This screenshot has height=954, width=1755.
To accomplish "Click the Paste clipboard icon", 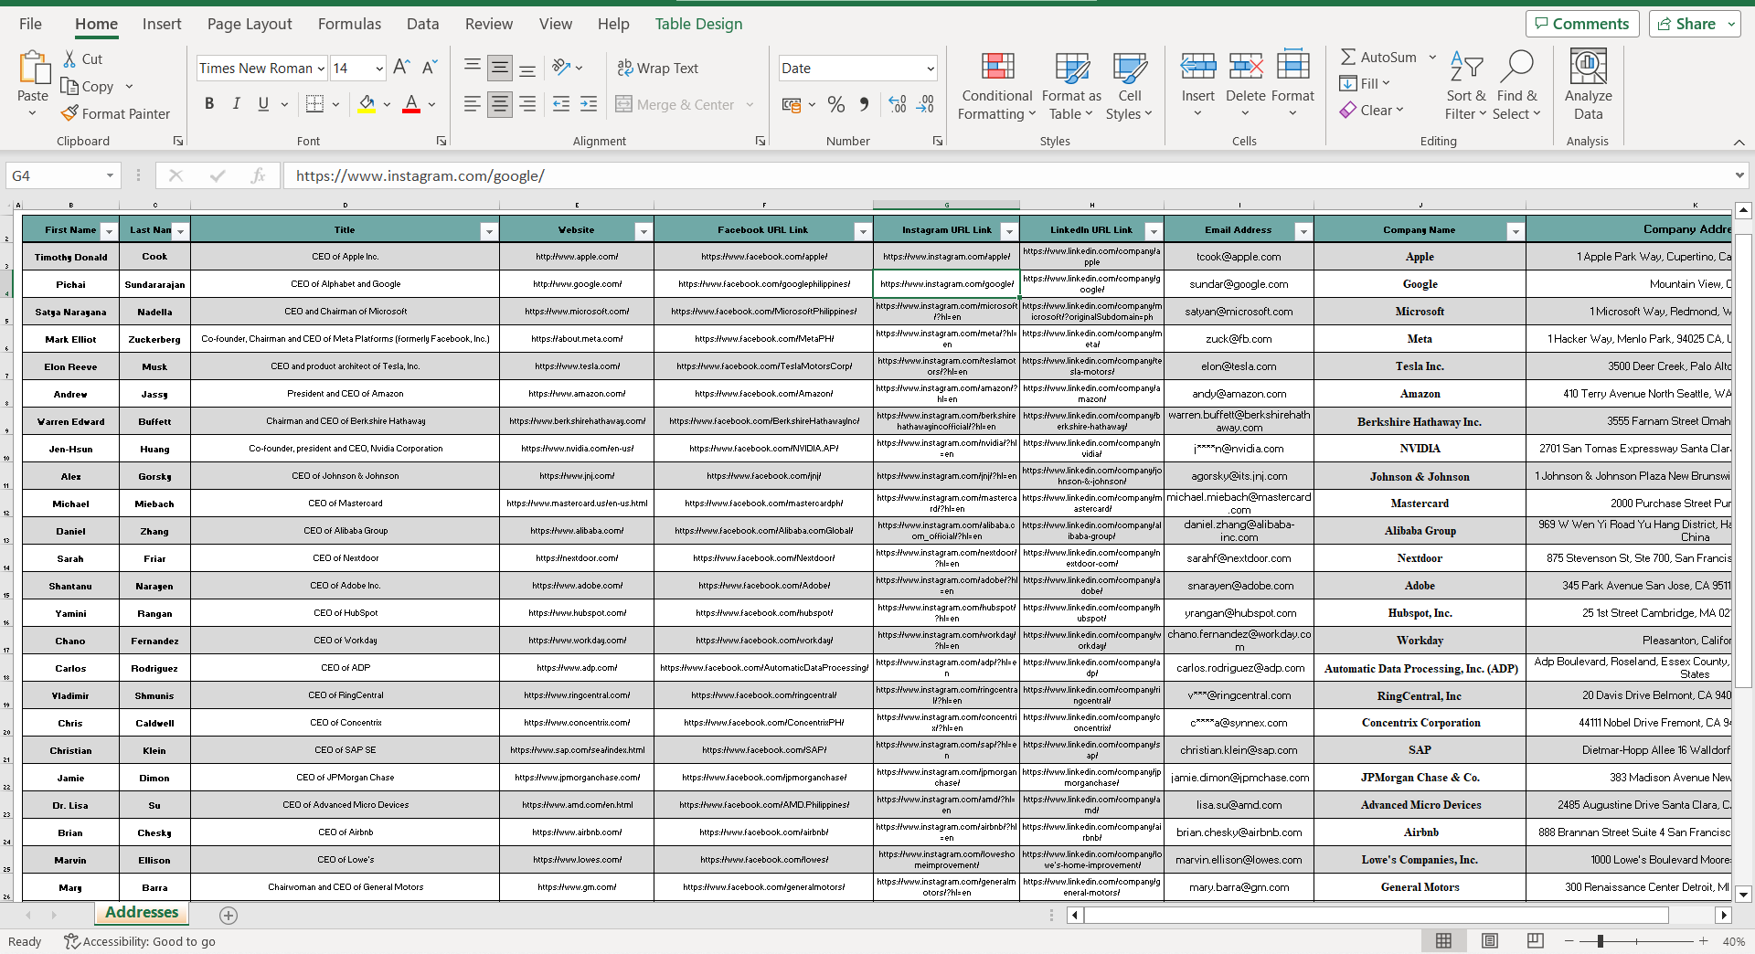I will tap(33, 69).
